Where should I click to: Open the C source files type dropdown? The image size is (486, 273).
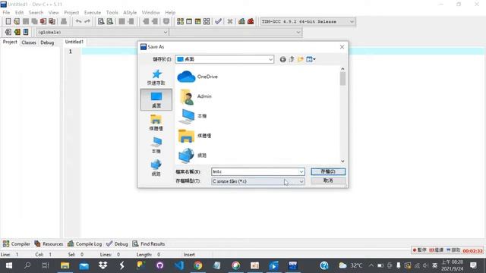point(258,181)
